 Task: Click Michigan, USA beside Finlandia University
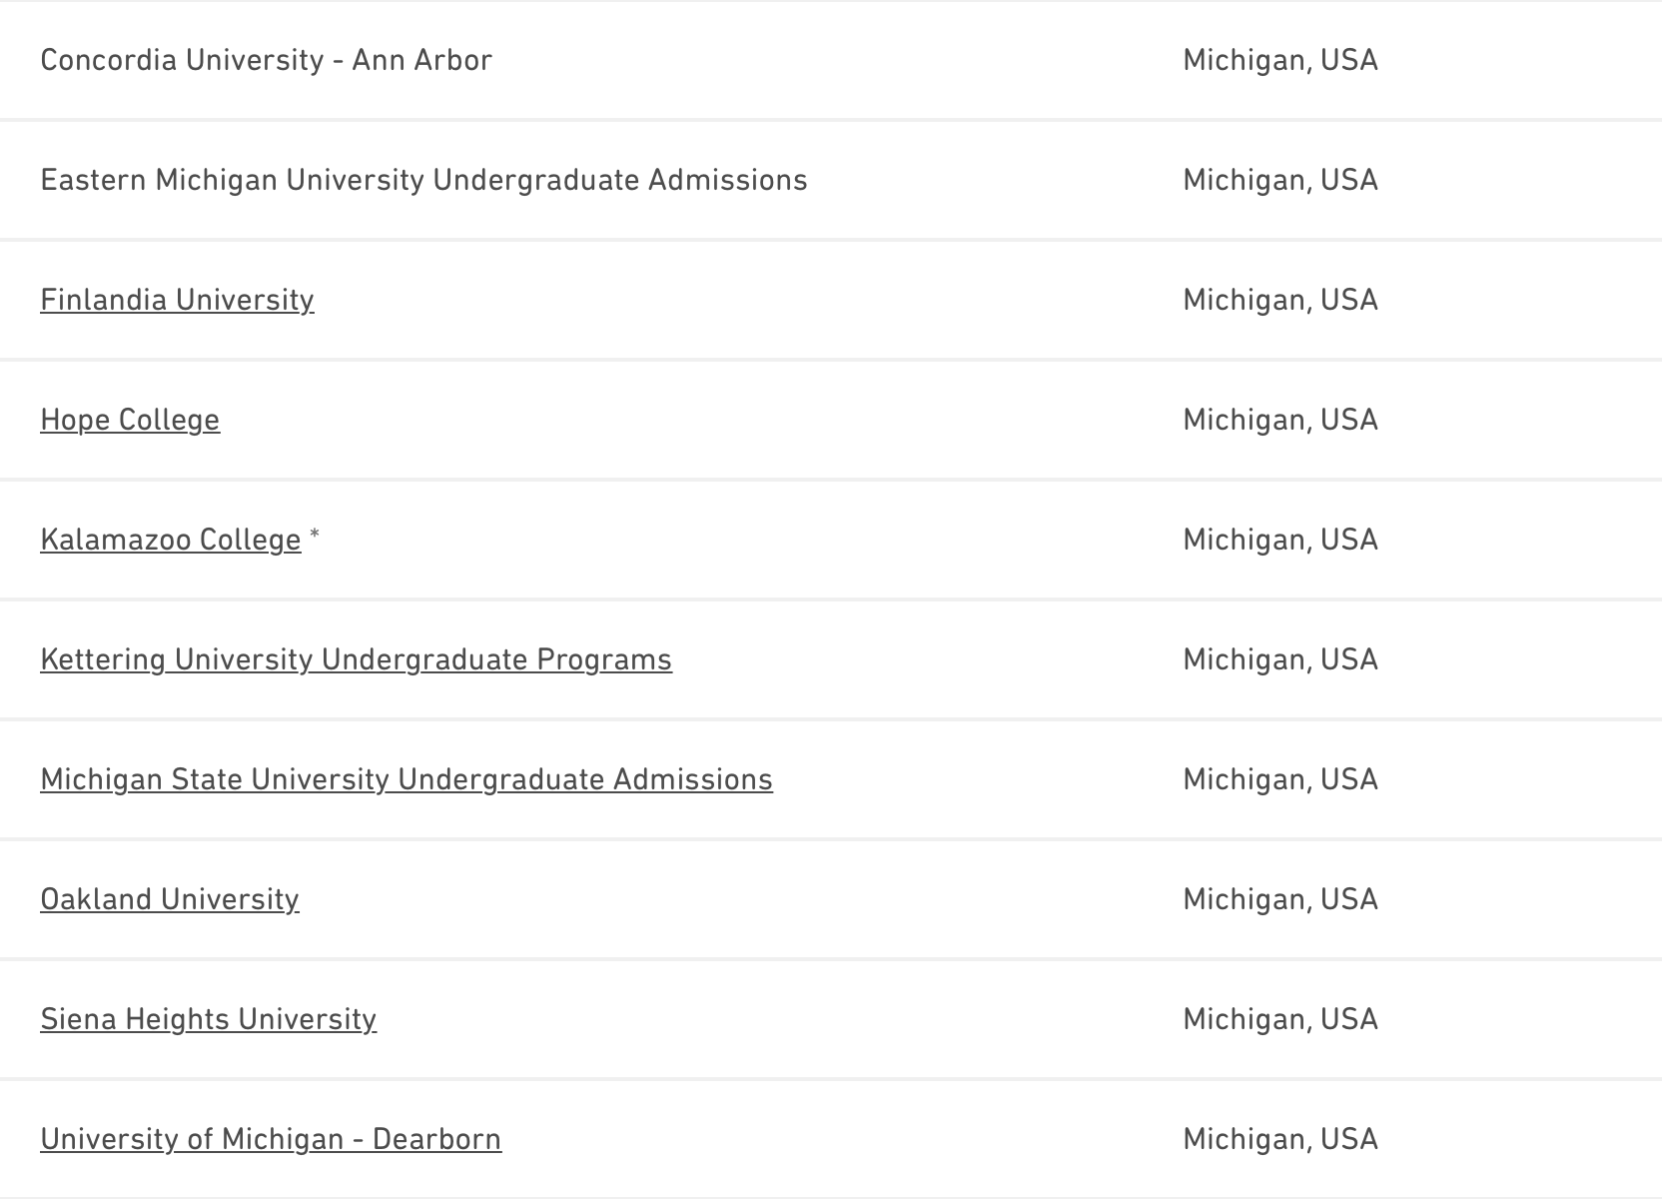point(1279,300)
